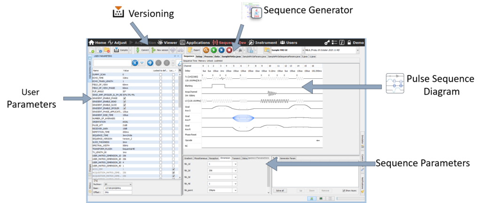Viewport: 481px width, 203px height.
Task: Close the USER PARAMETERS panel
Action: pyautogui.click(x=178, y=56)
